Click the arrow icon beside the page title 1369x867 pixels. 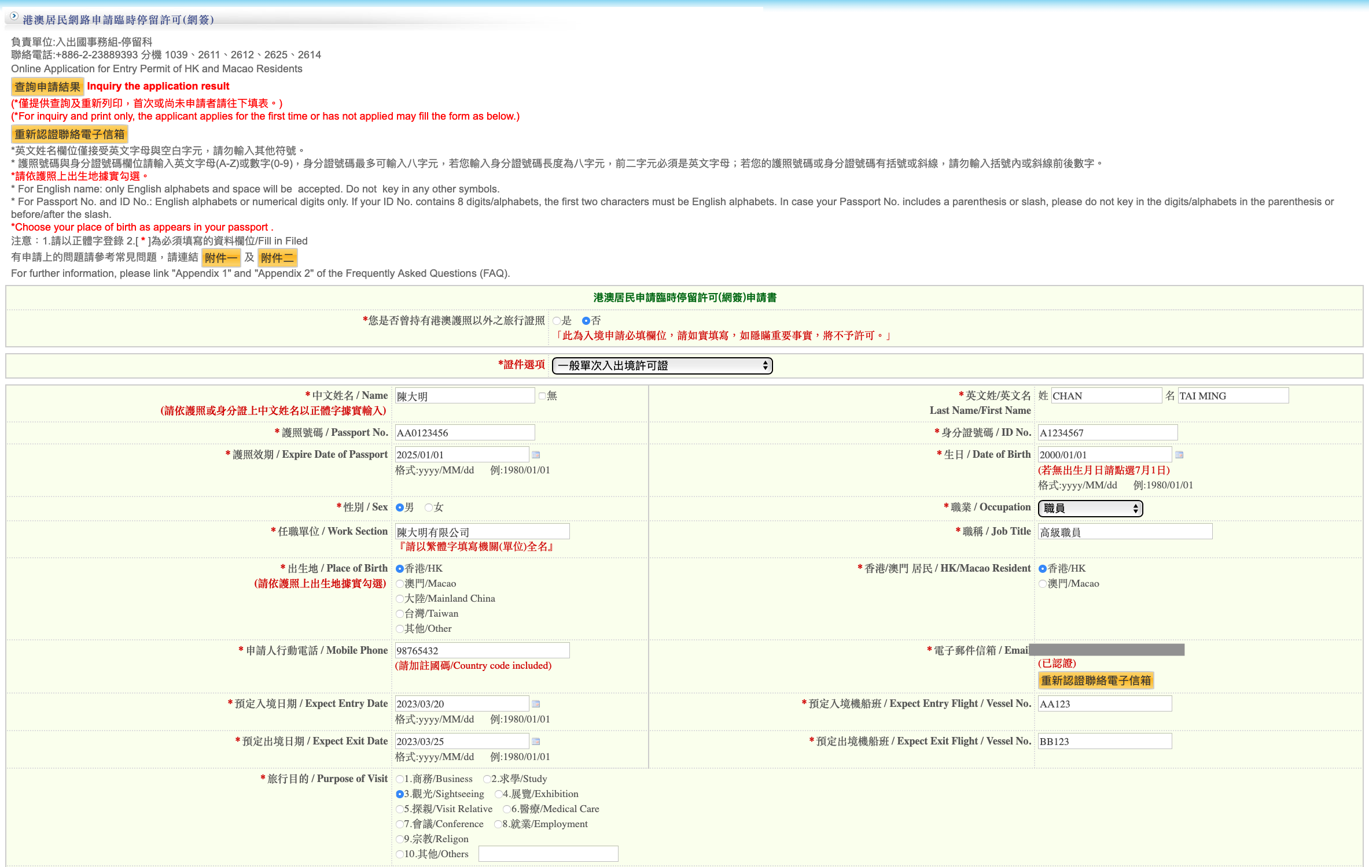(x=14, y=17)
